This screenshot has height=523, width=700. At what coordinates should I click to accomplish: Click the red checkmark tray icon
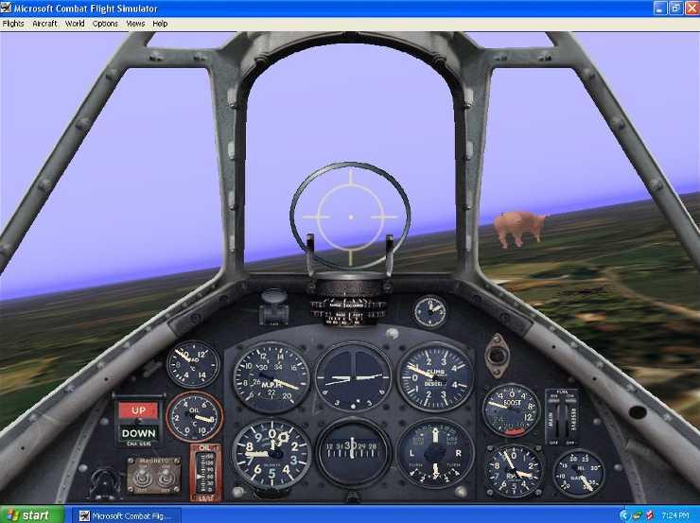coord(651,515)
